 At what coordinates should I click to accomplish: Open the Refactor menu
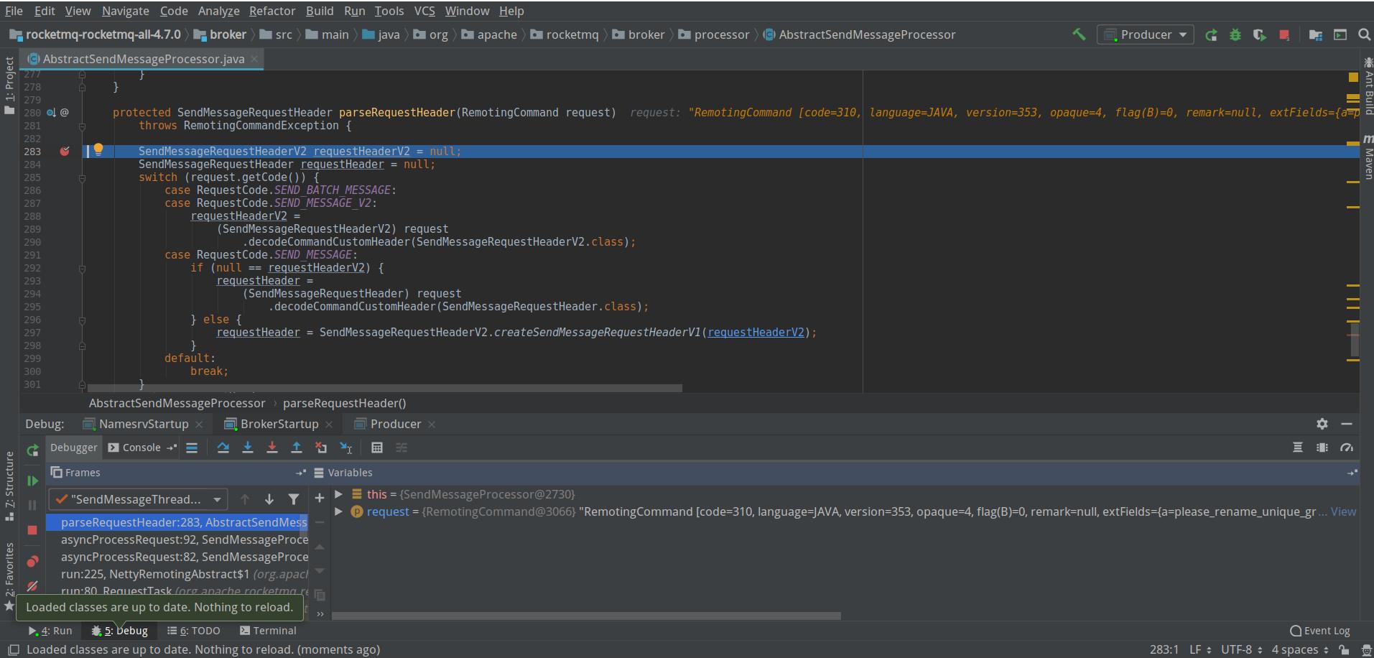pyautogui.click(x=271, y=11)
